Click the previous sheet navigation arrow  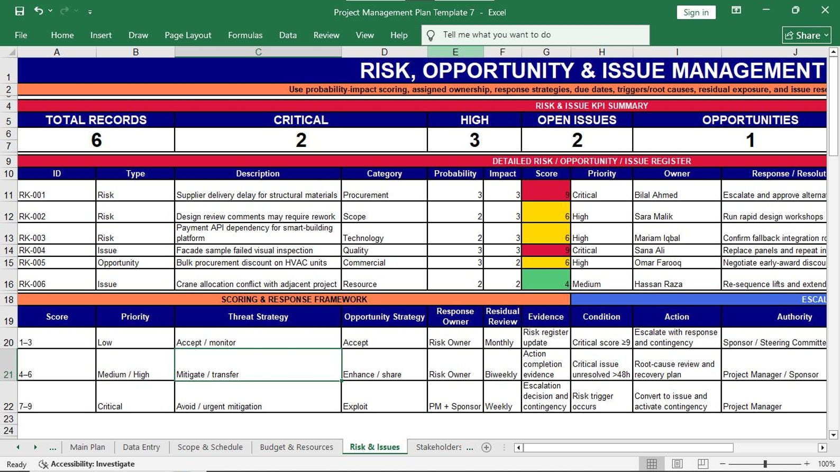point(18,447)
